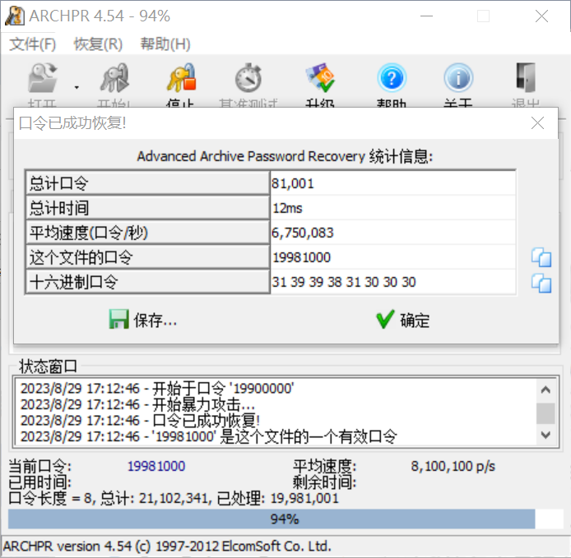Click status log scrollbar down arrow
Image resolution: width=571 pixels, height=558 pixels.
click(x=545, y=435)
